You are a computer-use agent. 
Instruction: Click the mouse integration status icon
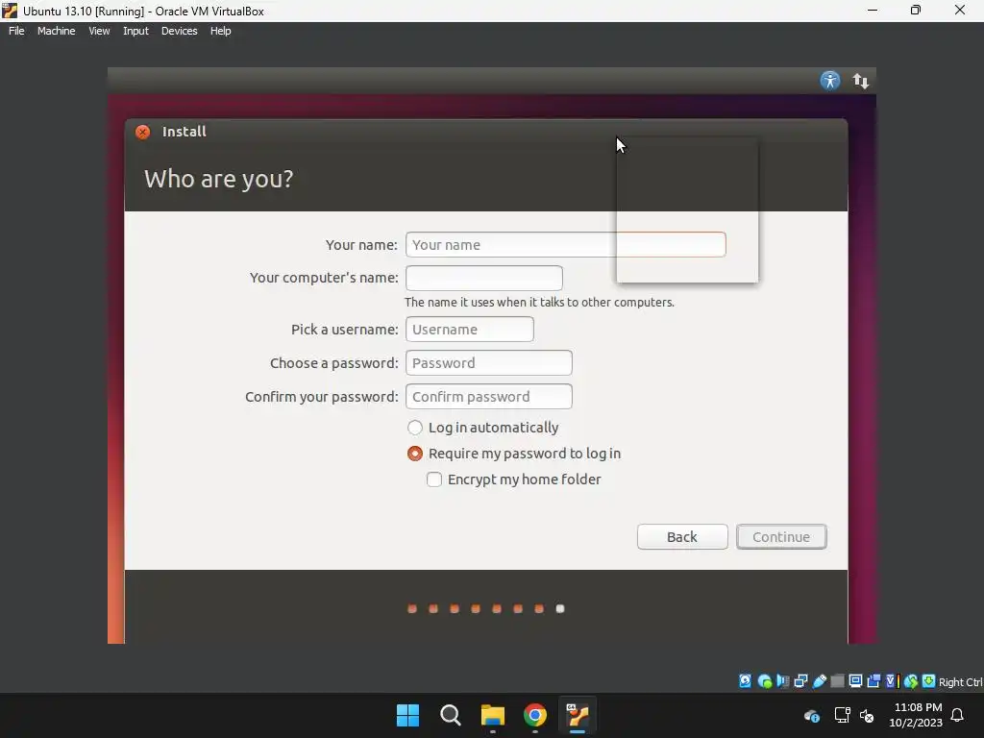pos(911,681)
